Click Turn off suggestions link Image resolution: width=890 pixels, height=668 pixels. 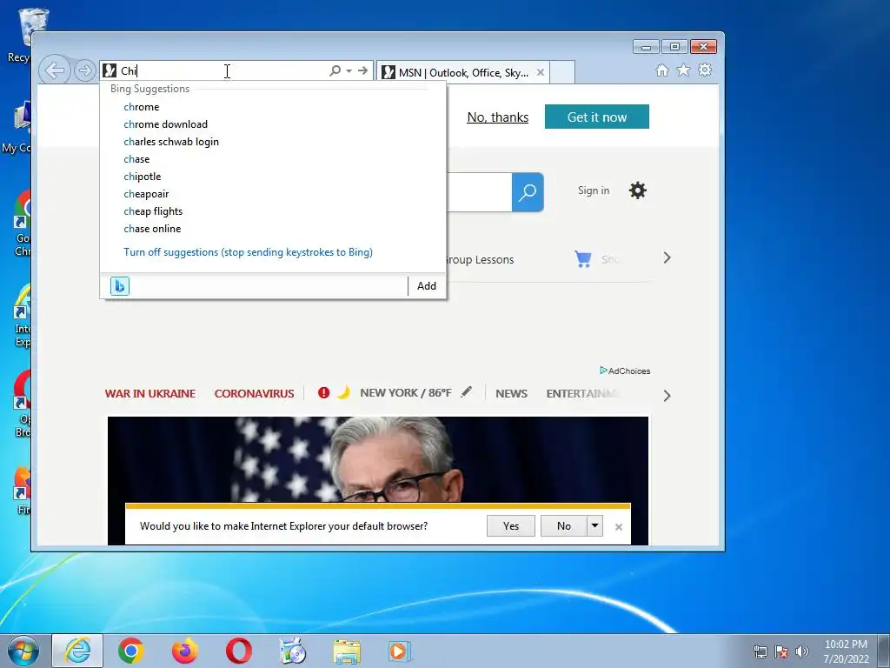click(x=248, y=252)
